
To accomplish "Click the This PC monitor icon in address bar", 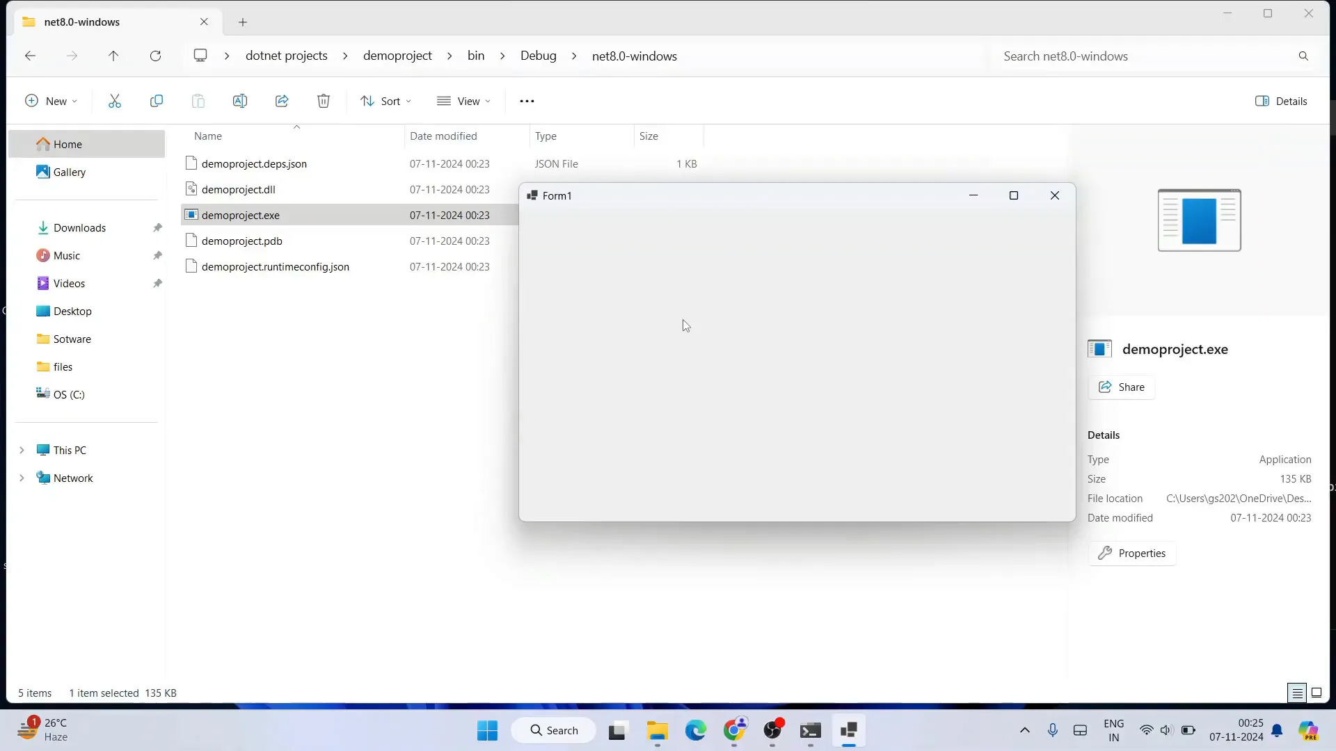I will point(200,56).
